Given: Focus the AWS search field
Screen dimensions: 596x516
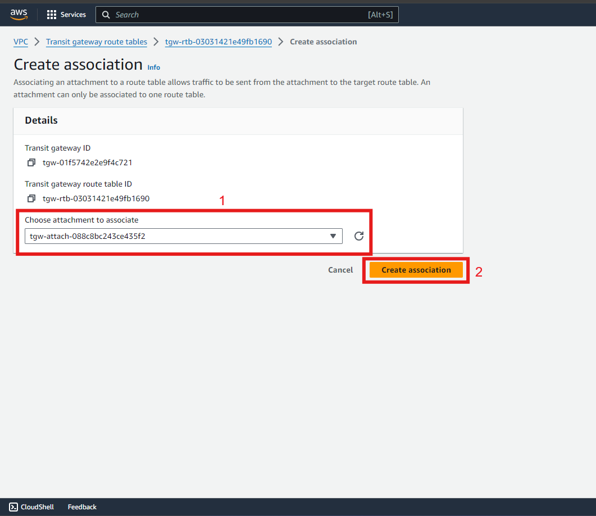Looking at the screenshot, I should (x=247, y=15).
